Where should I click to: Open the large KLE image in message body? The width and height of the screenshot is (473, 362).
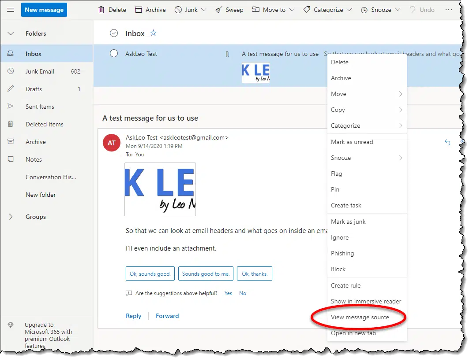pyautogui.click(x=160, y=189)
